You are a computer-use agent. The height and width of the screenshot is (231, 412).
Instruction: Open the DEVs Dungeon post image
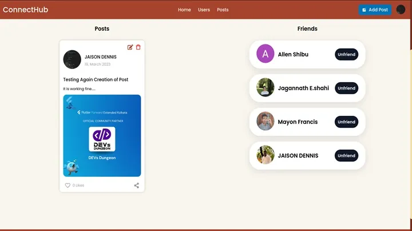[x=102, y=135]
